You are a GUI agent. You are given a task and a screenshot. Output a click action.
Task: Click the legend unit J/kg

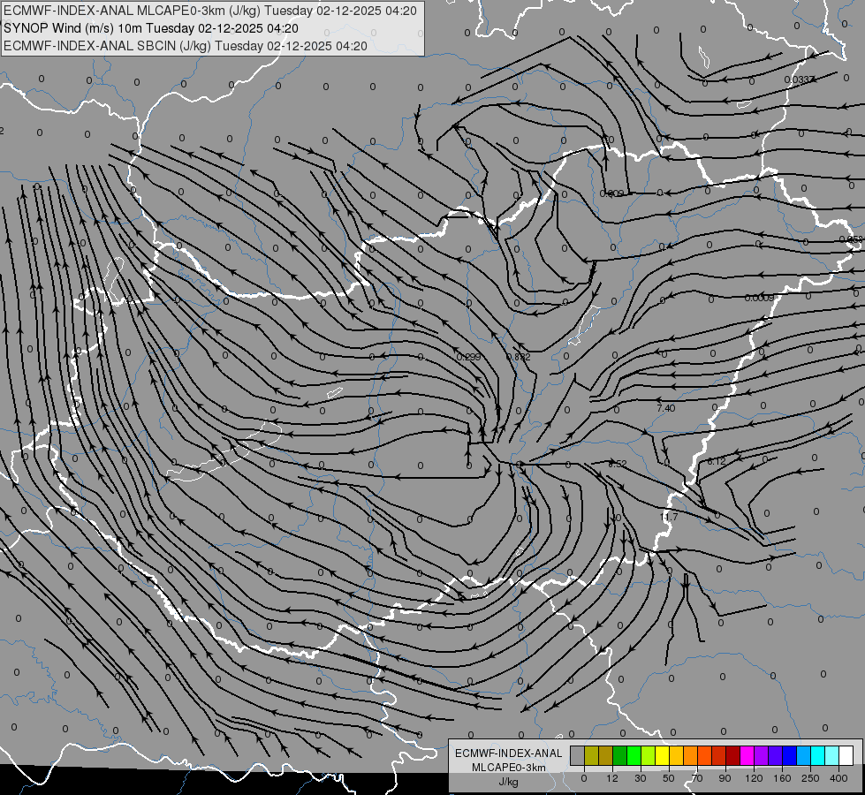pyautogui.click(x=509, y=782)
